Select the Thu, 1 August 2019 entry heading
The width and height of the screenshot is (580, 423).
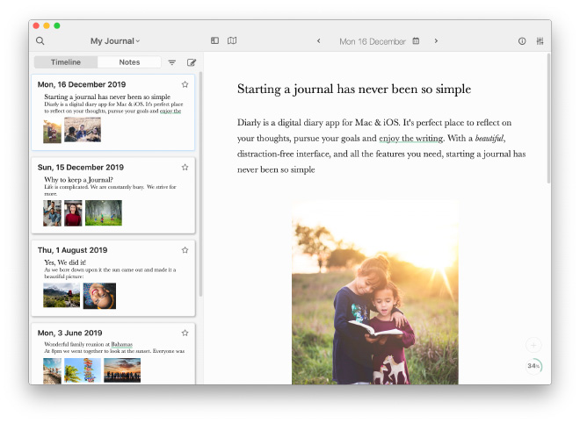pyautogui.click(x=72, y=250)
